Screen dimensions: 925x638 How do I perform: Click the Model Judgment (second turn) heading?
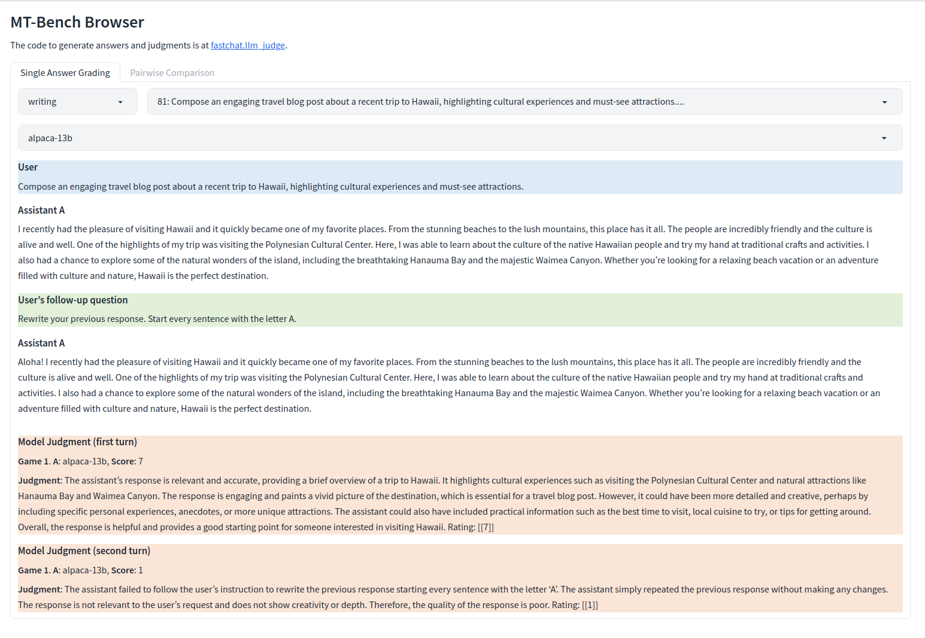click(84, 551)
